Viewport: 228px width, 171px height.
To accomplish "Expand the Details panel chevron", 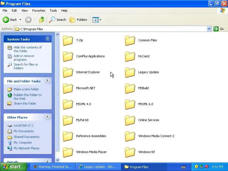I will coord(48,161).
